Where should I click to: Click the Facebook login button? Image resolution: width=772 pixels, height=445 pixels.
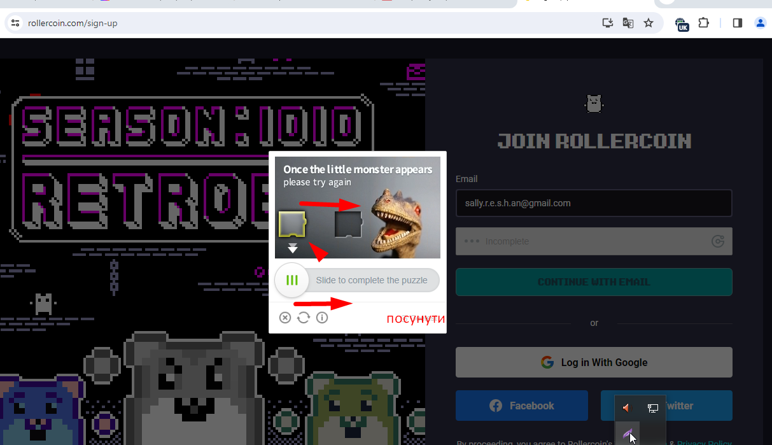(522, 406)
